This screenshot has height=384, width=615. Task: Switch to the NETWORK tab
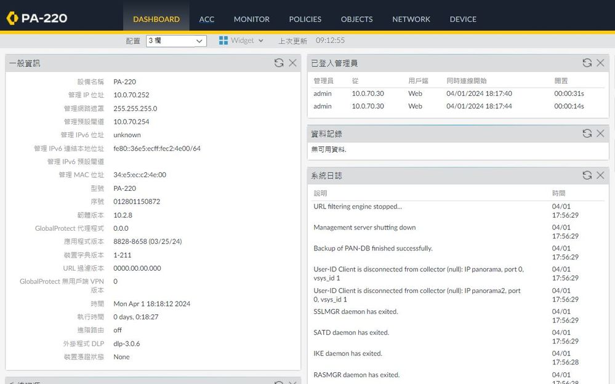[411, 19]
